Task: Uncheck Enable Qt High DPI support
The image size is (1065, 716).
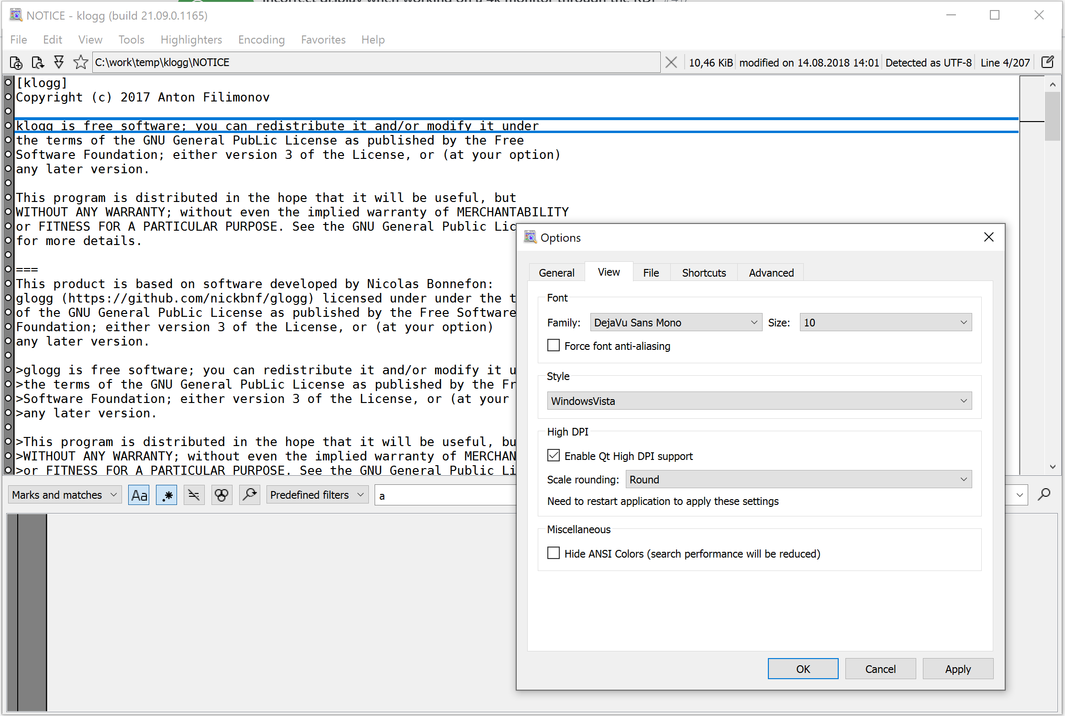Action: (x=554, y=456)
